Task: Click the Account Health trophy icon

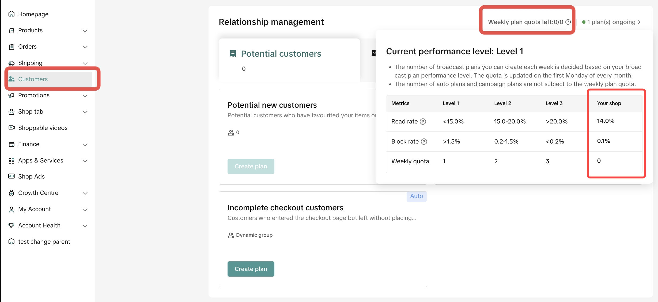Action: point(11,226)
